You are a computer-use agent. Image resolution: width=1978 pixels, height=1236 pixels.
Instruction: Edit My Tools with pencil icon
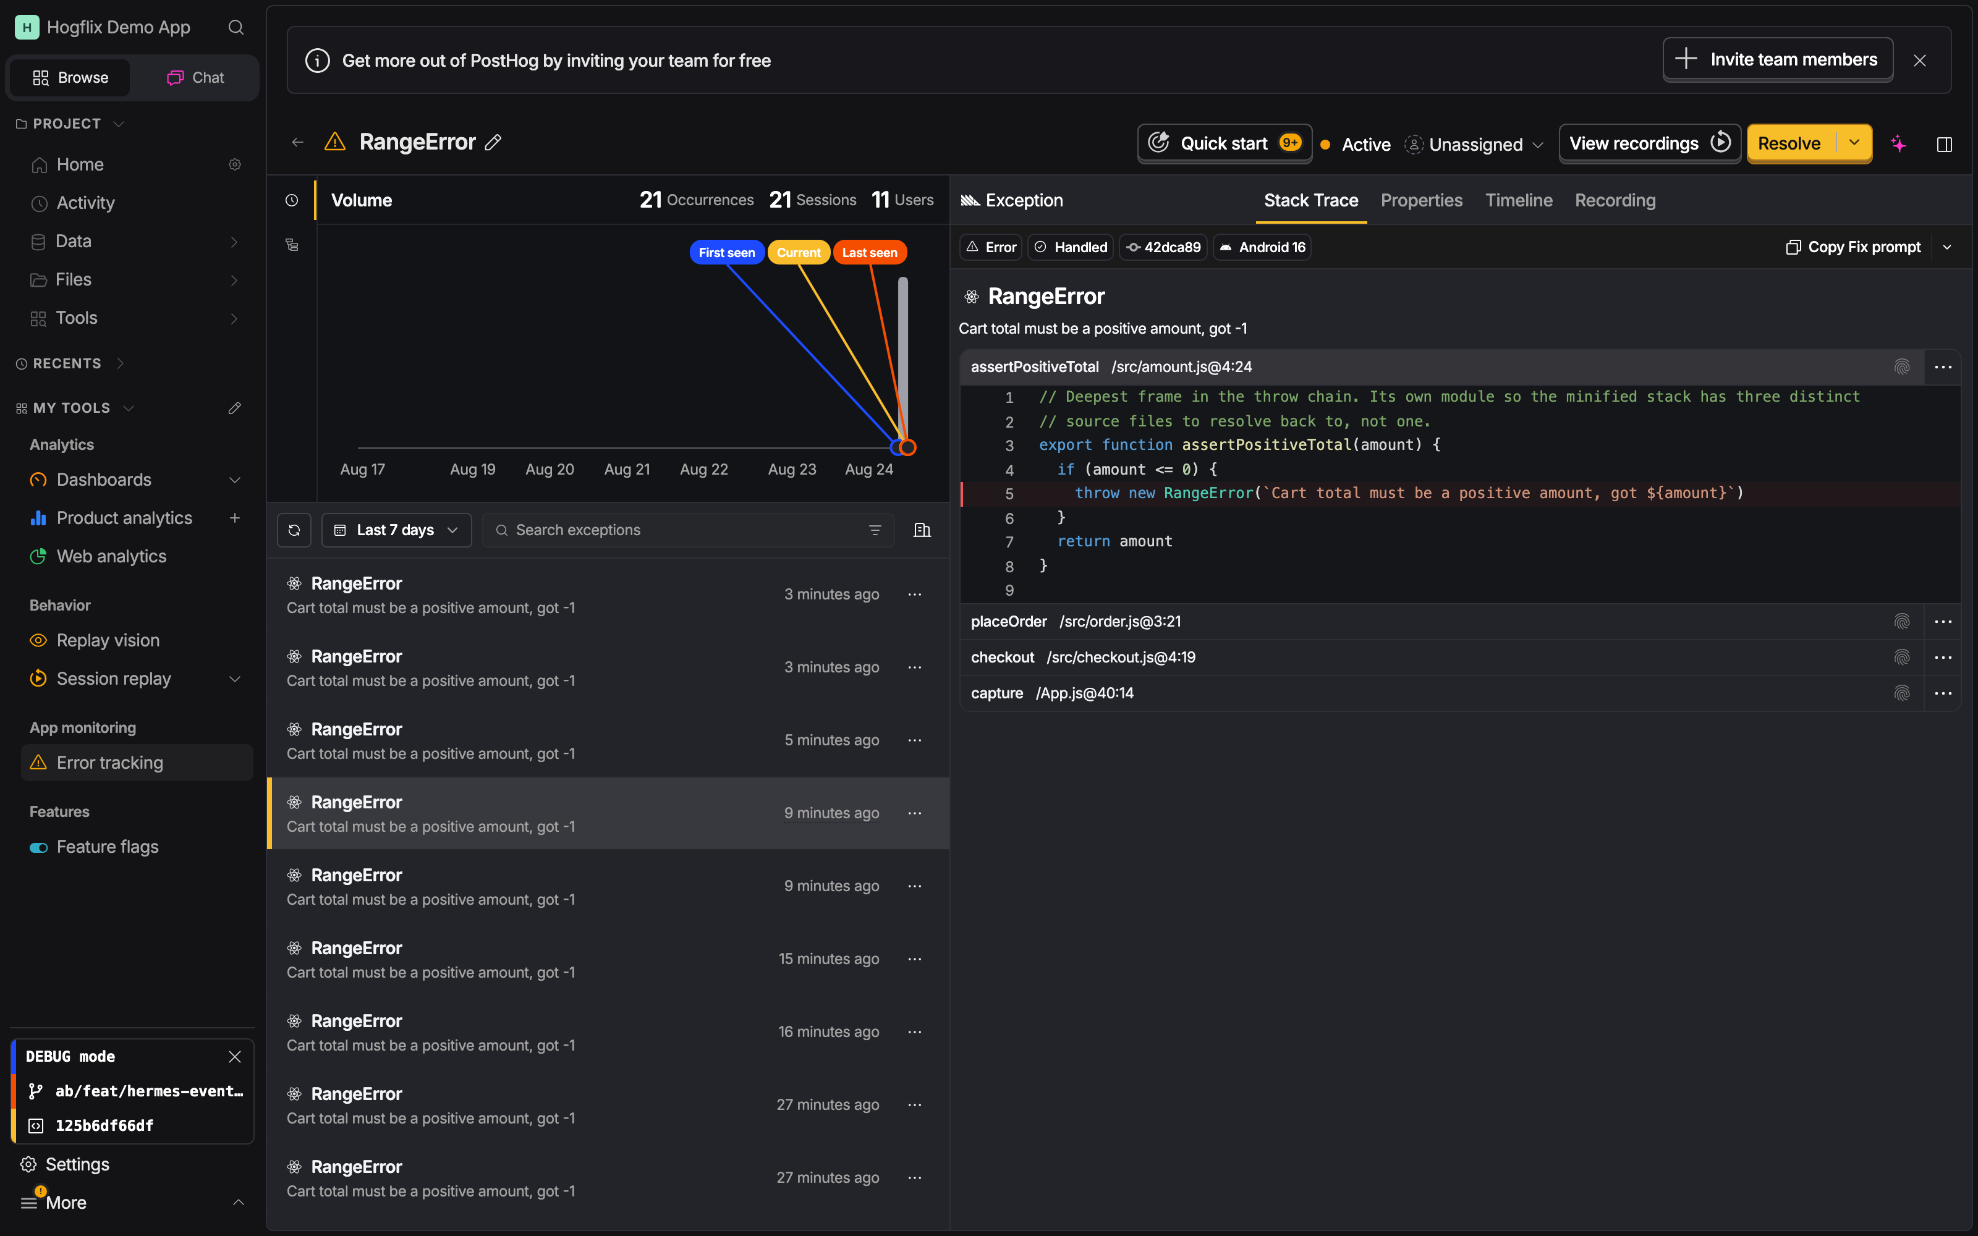coord(235,408)
